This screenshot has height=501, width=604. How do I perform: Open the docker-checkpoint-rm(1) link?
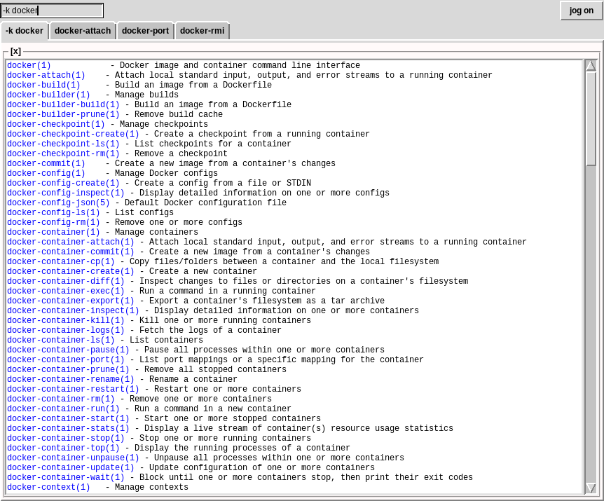(x=63, y=153)
